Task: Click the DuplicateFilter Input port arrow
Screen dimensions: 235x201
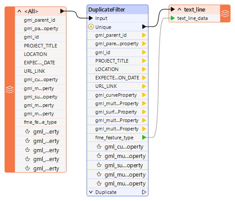Action: pyautogui.click(x=90, y=18)
